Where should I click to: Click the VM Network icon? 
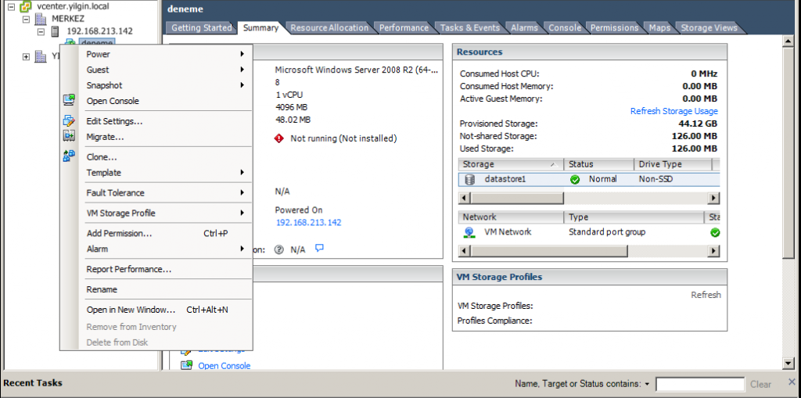coord(469,232)
